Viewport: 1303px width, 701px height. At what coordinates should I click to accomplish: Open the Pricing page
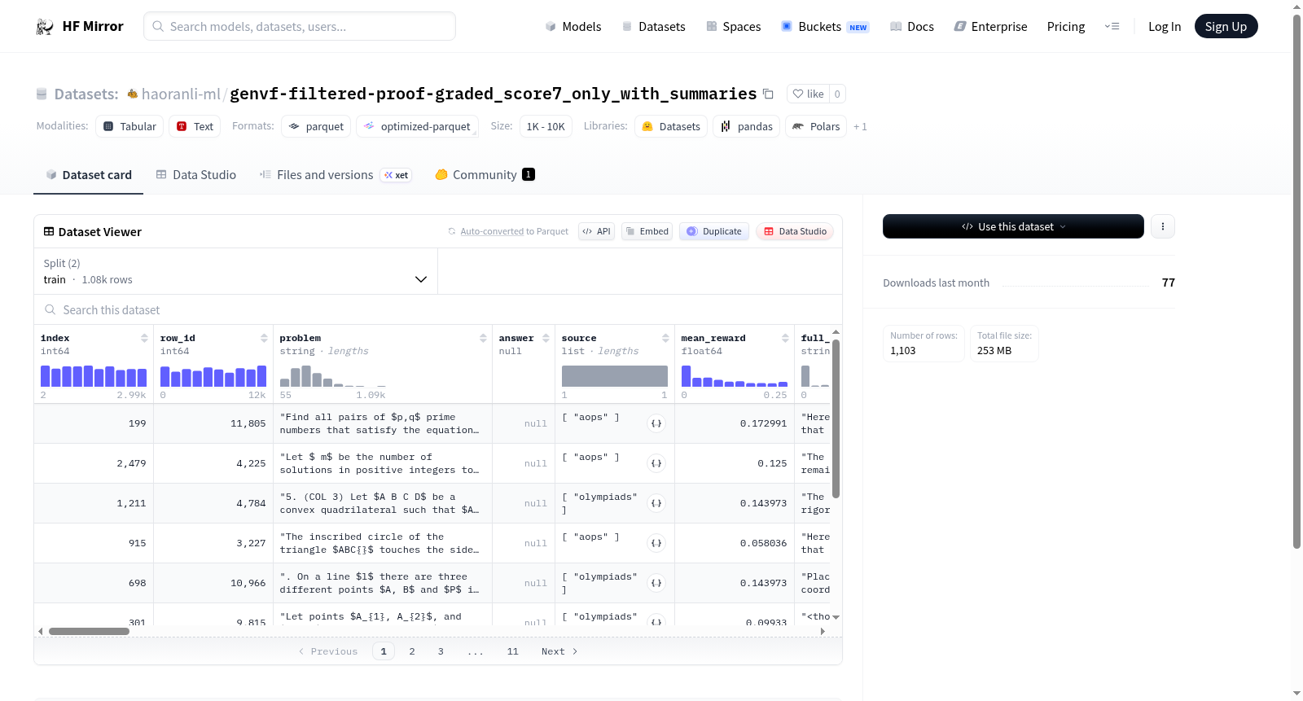coord(1065,26)
